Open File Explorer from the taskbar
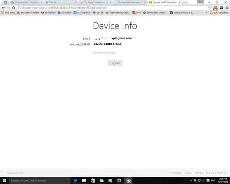This screenshot has height=184, width=230. [x=84, y=181]
